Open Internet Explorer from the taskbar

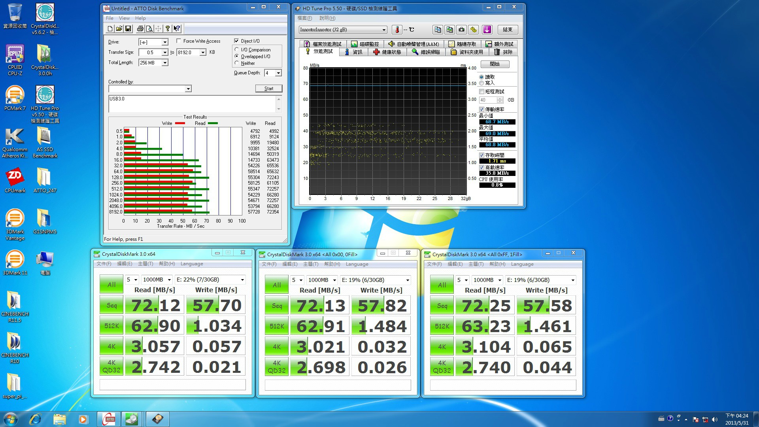click(36, 419)
